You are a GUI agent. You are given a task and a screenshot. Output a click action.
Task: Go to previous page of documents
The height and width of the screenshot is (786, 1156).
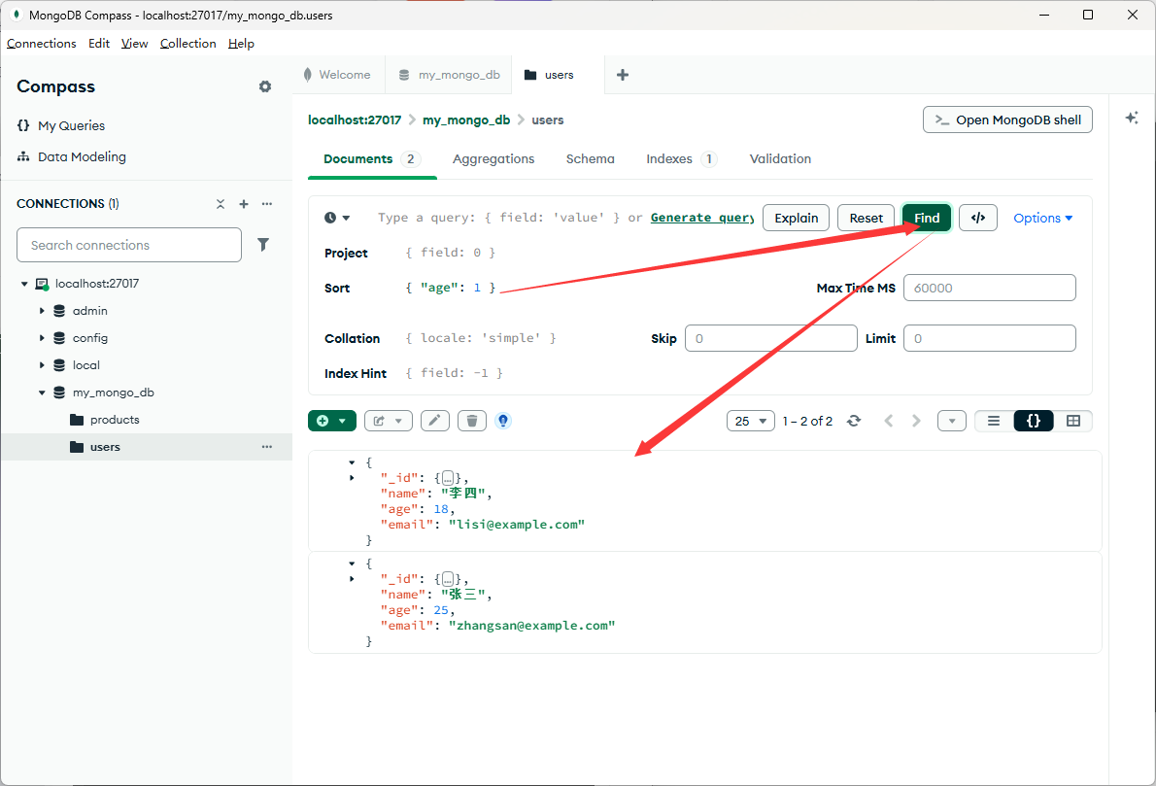(x=889, y=421)
